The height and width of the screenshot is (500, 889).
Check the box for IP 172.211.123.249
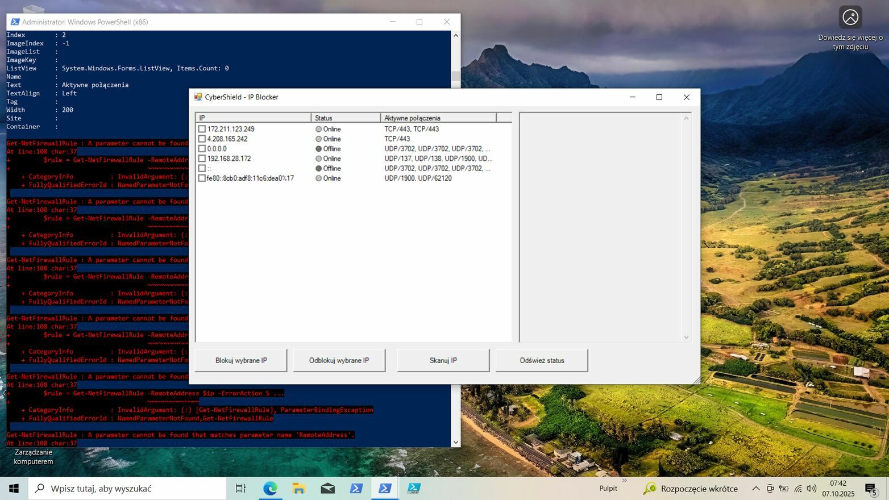[x=202, y=129]
